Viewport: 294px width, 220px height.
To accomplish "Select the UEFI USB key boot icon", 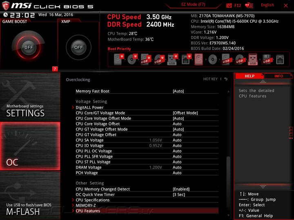I will pyautogui.click(x=172, y=59).
